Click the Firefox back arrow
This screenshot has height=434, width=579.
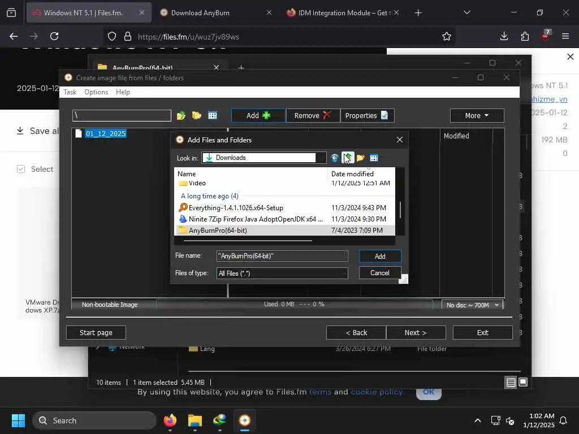14,36
